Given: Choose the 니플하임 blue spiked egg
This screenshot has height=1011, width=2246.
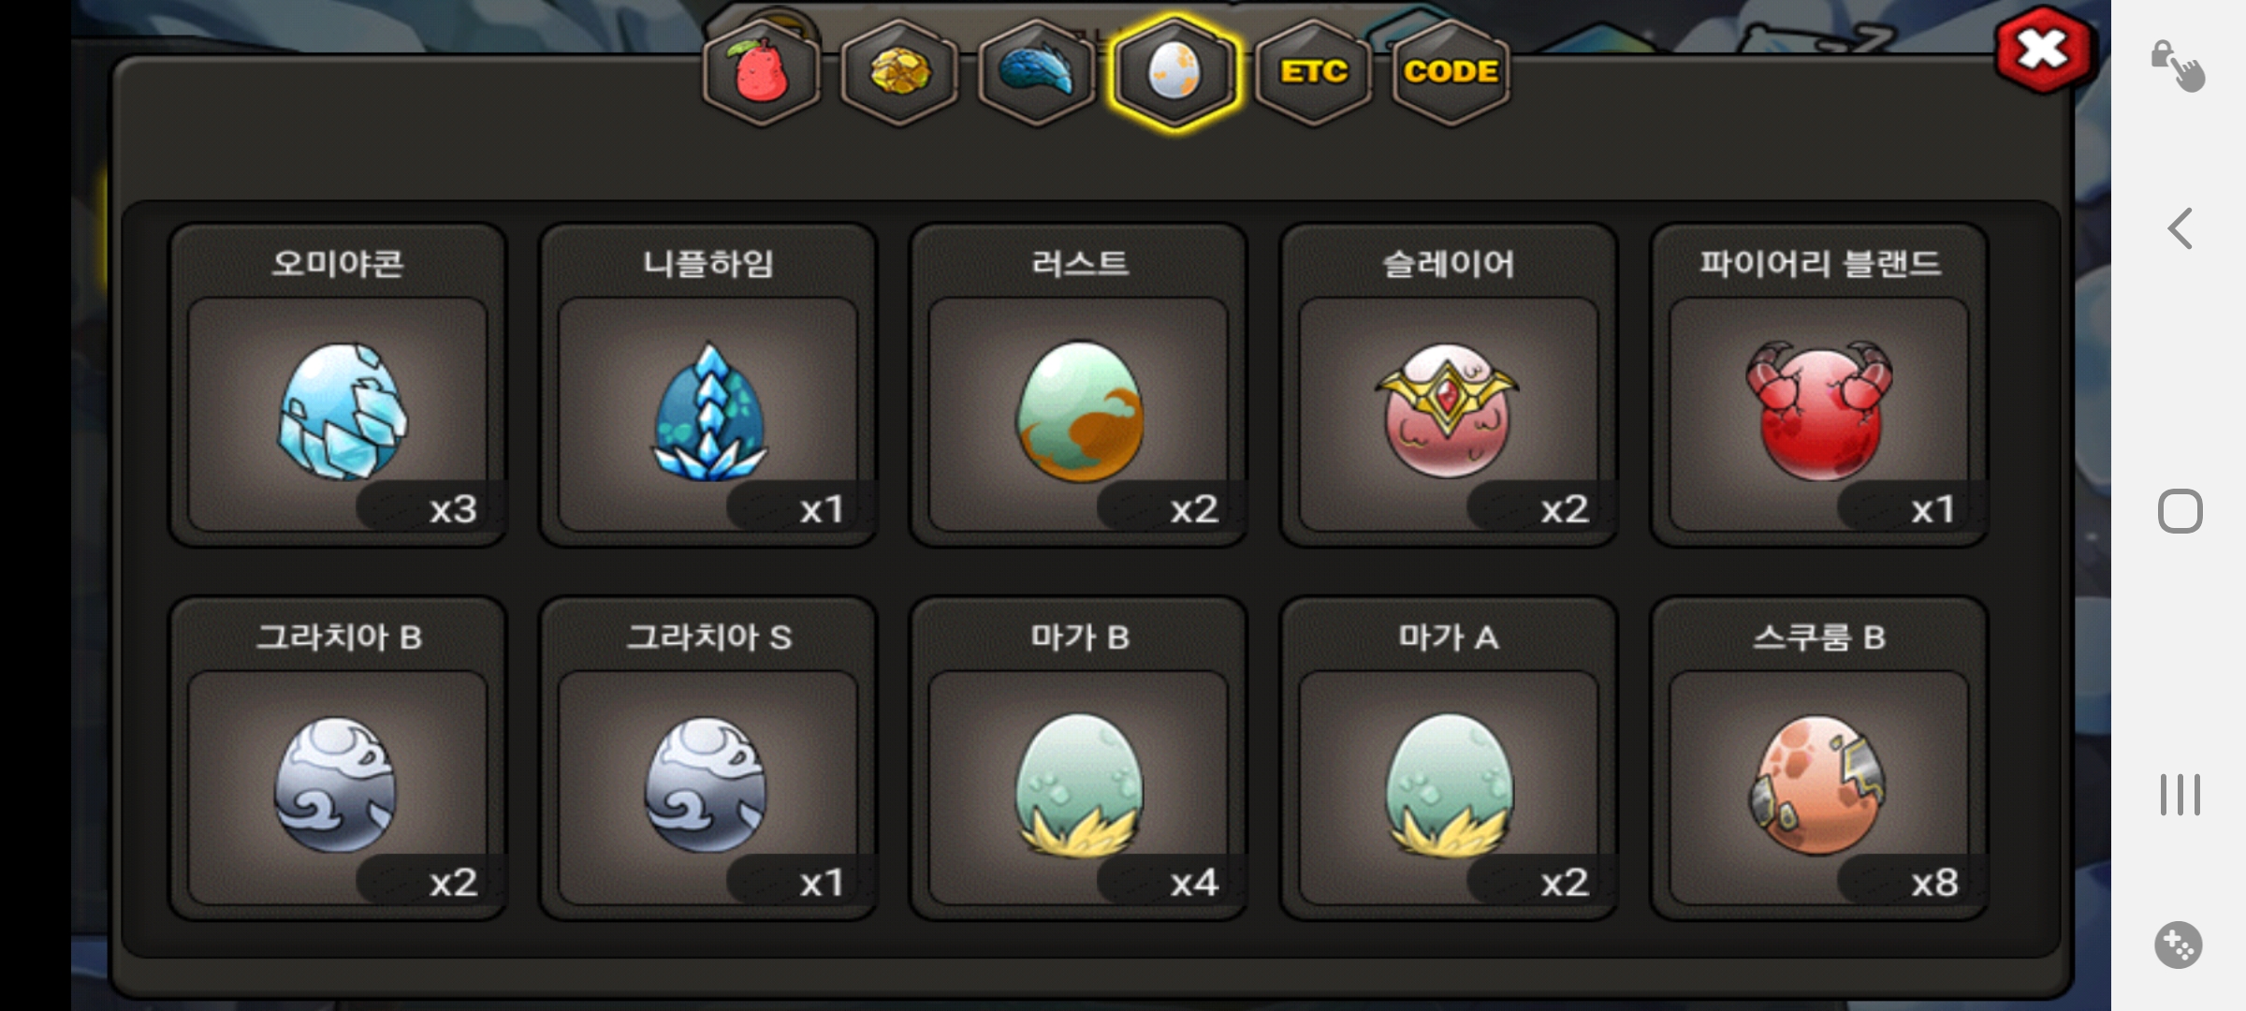Looking at the screenshot, I should point(708,385).
